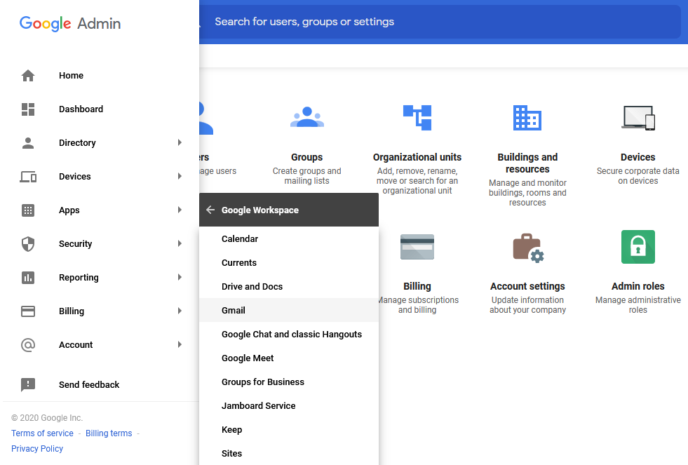Select Keep in the Workspace menu

[289, 430]
